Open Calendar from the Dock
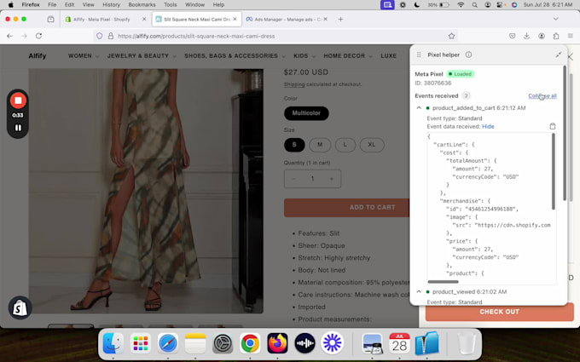 (399, 343)
